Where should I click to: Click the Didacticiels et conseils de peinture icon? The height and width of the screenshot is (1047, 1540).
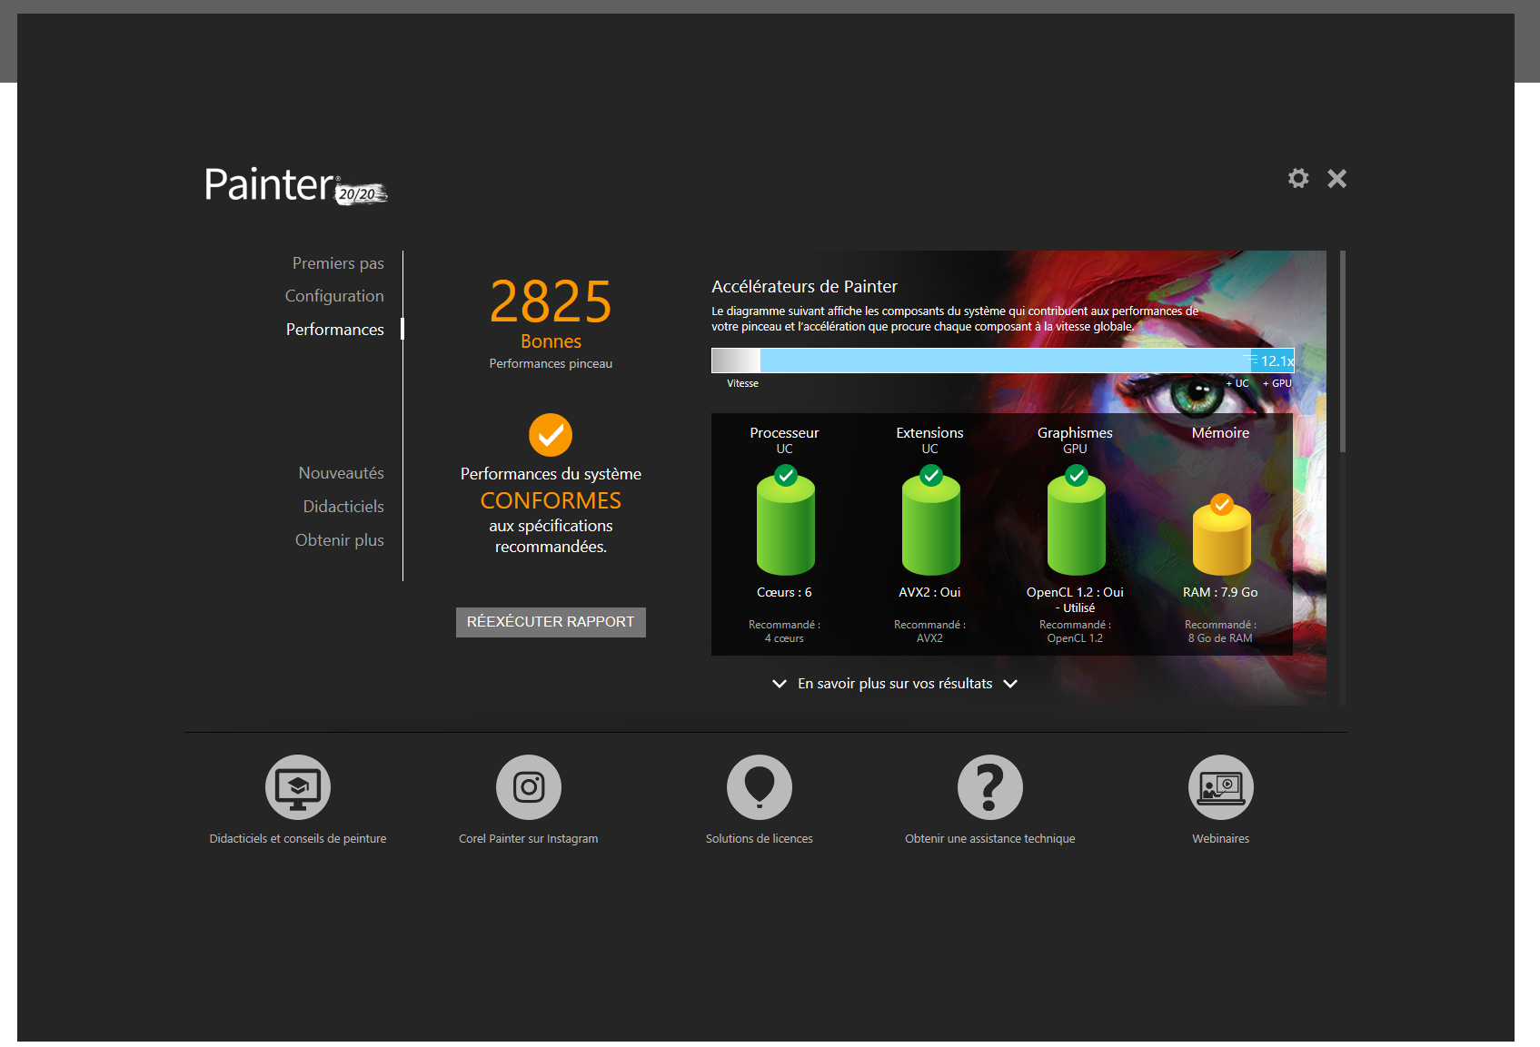tap(297, 786)
